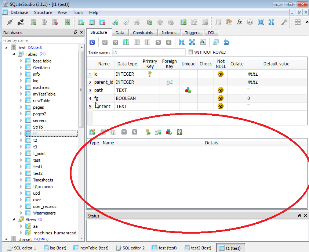The image size is (309, 252).
Task: Click the Create view toolbar icon
Action: (183, 22)
